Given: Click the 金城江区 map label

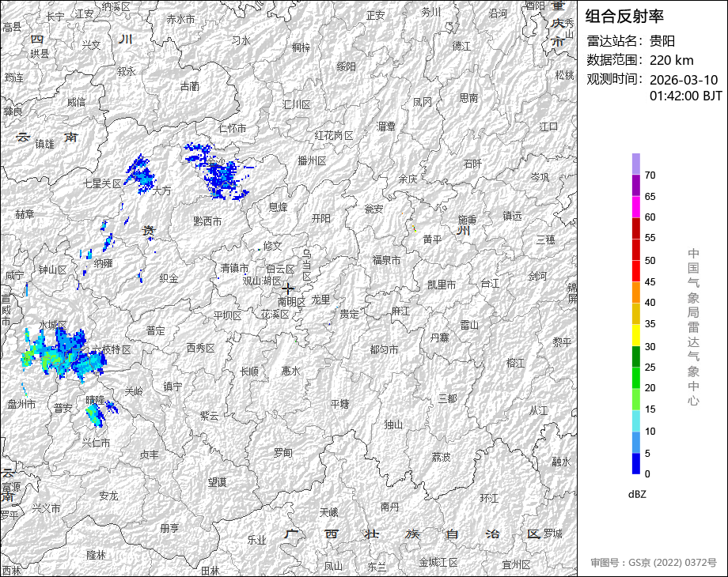Looking at the screenshot, I should 438,562.
